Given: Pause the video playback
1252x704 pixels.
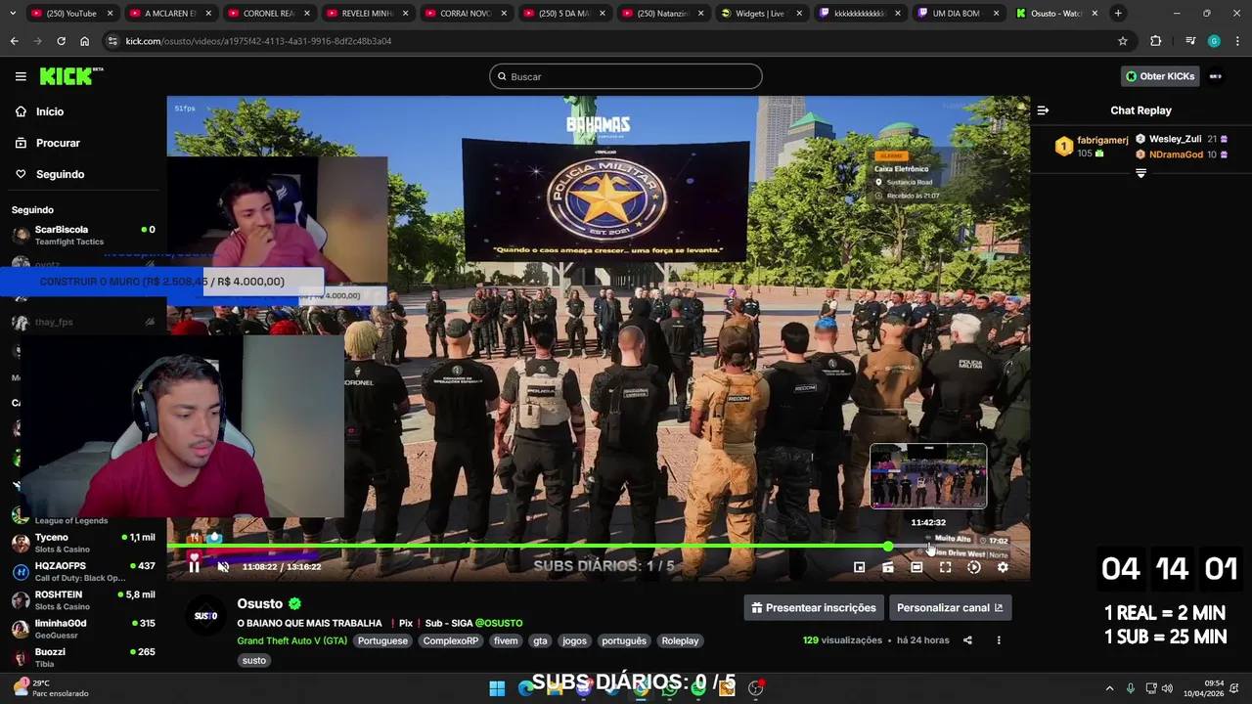Looking at the screenshot, I should click(x=194, y=566).
